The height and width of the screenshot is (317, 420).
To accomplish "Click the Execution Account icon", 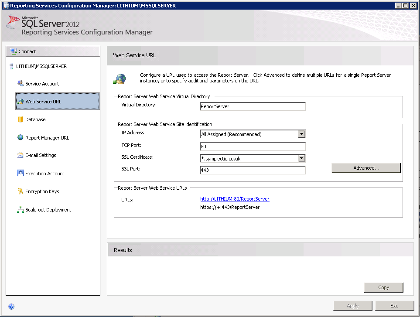I will [20, 173].
